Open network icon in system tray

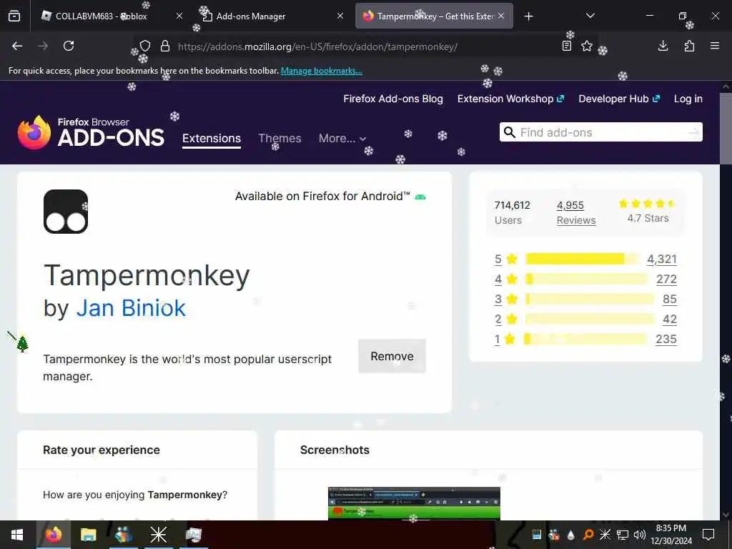[x=623, y=535]
